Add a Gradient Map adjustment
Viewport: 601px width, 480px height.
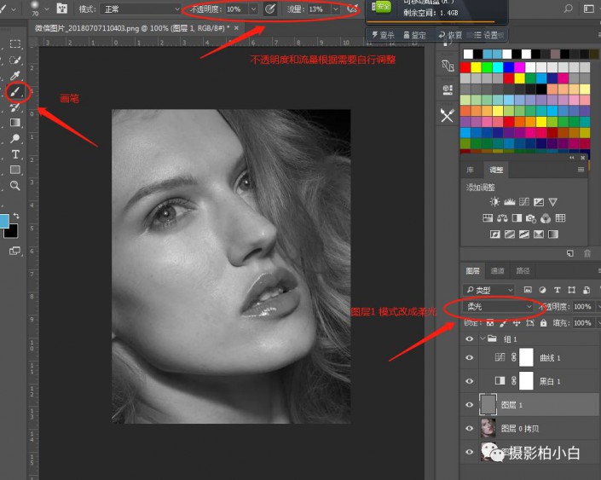click(553, 234)
